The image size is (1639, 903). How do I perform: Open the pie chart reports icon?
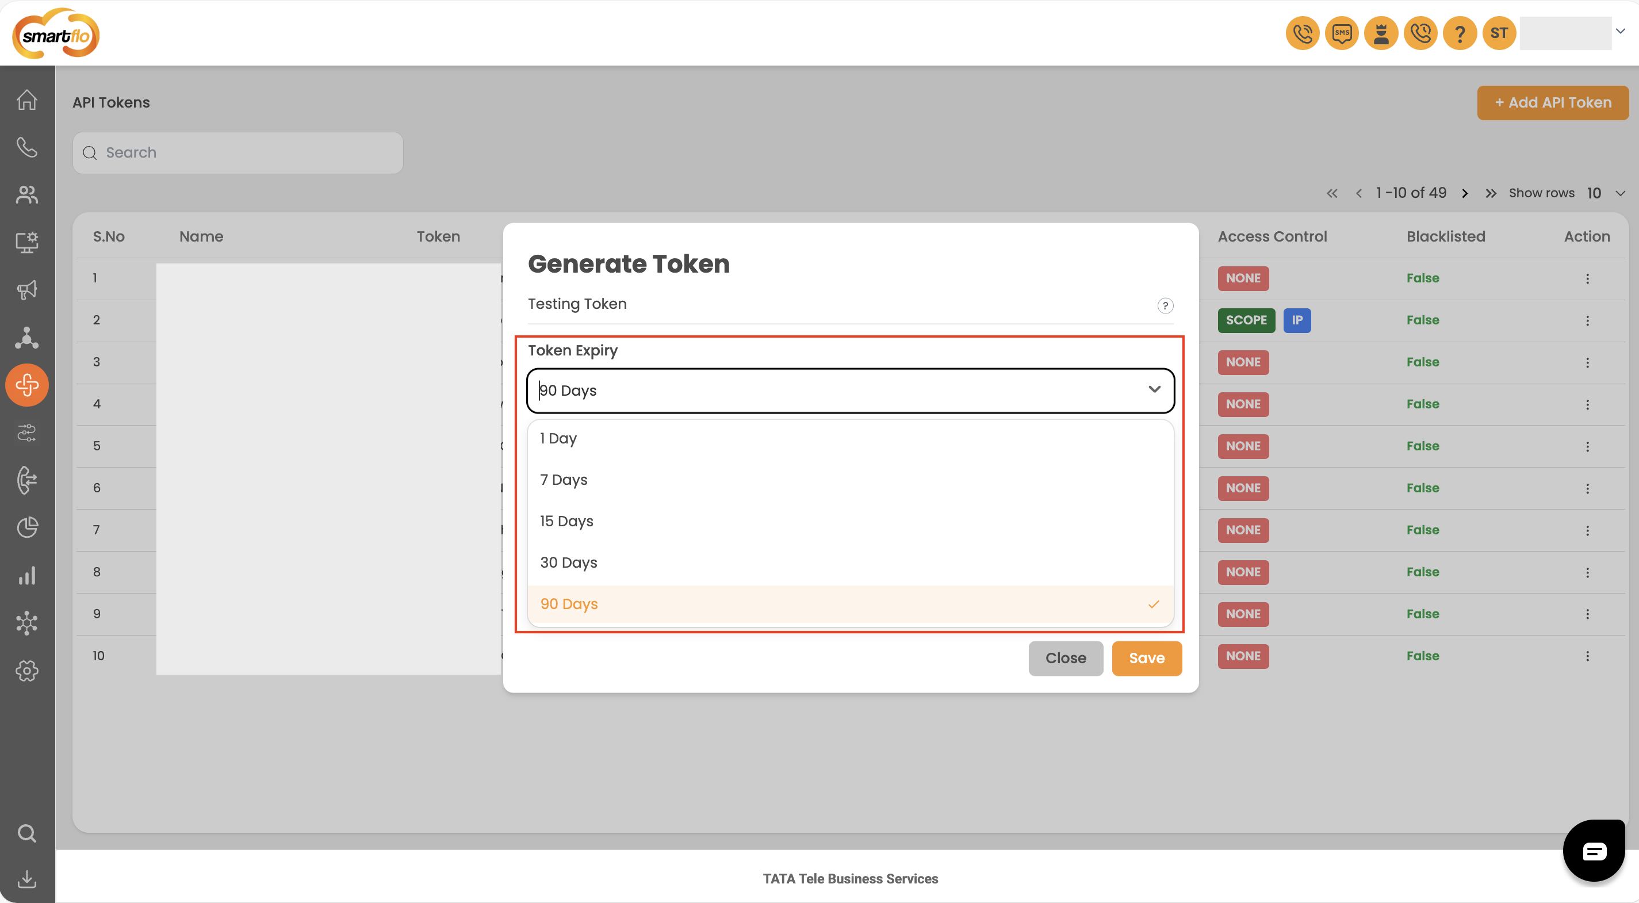tap(26, 527)
